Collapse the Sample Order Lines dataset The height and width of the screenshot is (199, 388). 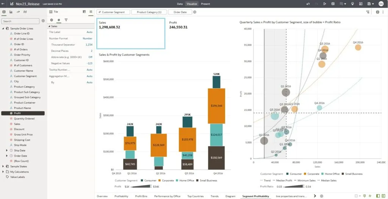(3, 28)
